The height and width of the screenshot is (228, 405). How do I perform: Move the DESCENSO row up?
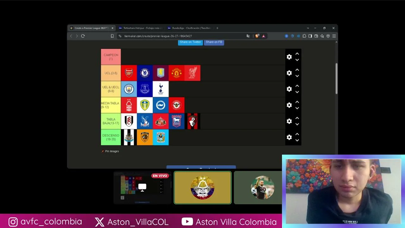pos(297,134)
